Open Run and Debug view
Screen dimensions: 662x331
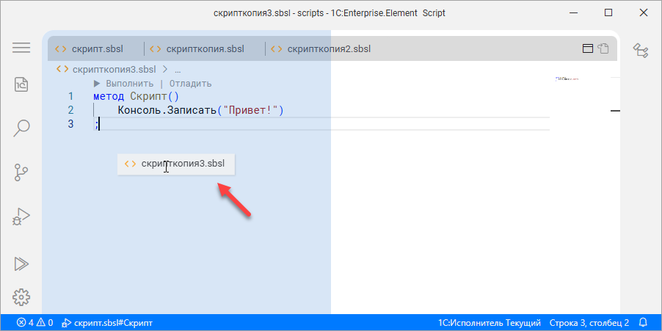tap(21, 217)
